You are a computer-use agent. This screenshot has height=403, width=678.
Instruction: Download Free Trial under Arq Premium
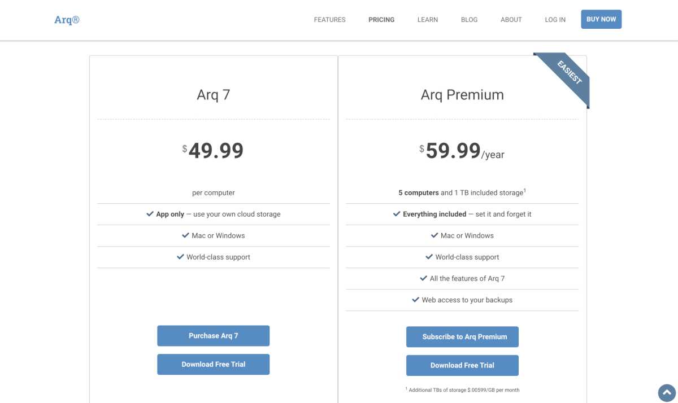462,366
